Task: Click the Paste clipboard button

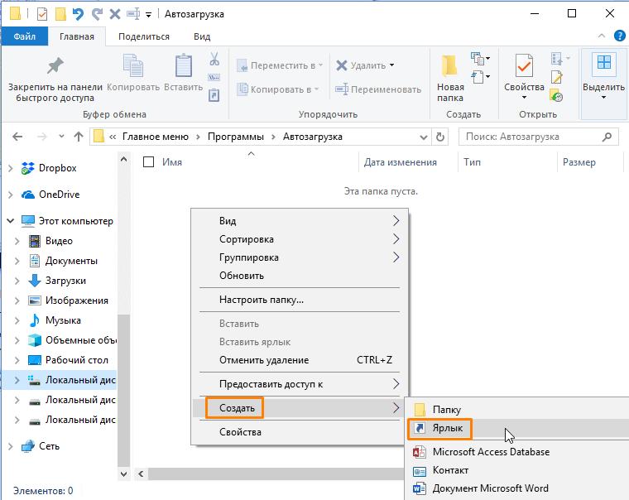Action: [184, 73]
